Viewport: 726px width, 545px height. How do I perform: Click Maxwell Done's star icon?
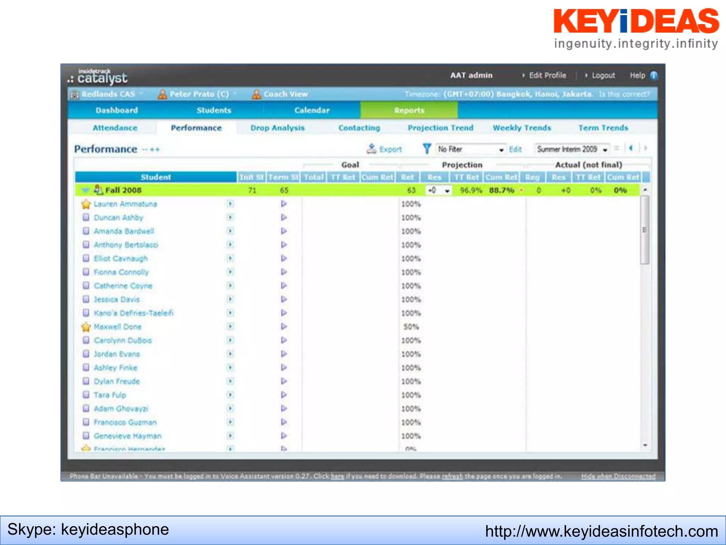pyautogui.click(x=86, y=327)
